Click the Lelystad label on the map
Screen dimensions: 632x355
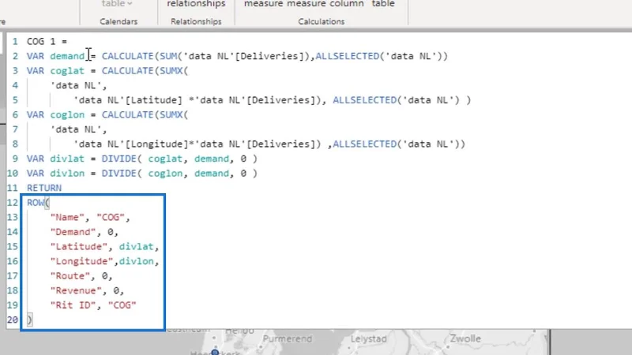[x=368, y=339]
